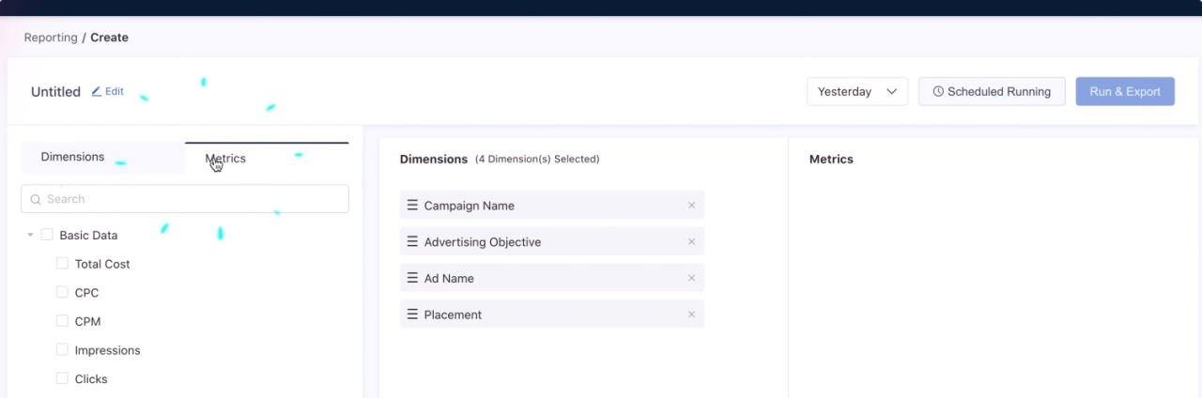1202x398 pixels.
Task: Click the pencil Edit icon beside Untitled
Action: click(97, 92)
